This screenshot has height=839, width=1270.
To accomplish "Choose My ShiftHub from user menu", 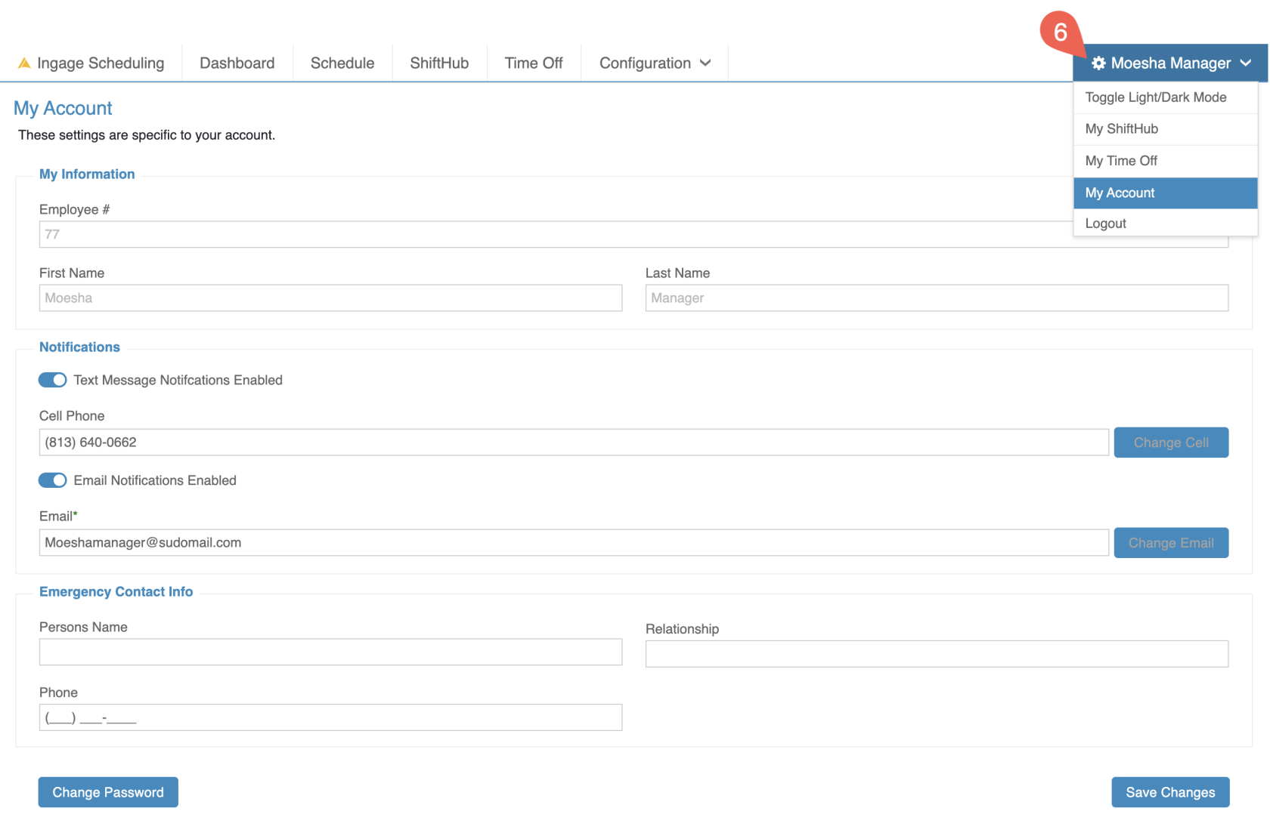I will point(1121,129).
